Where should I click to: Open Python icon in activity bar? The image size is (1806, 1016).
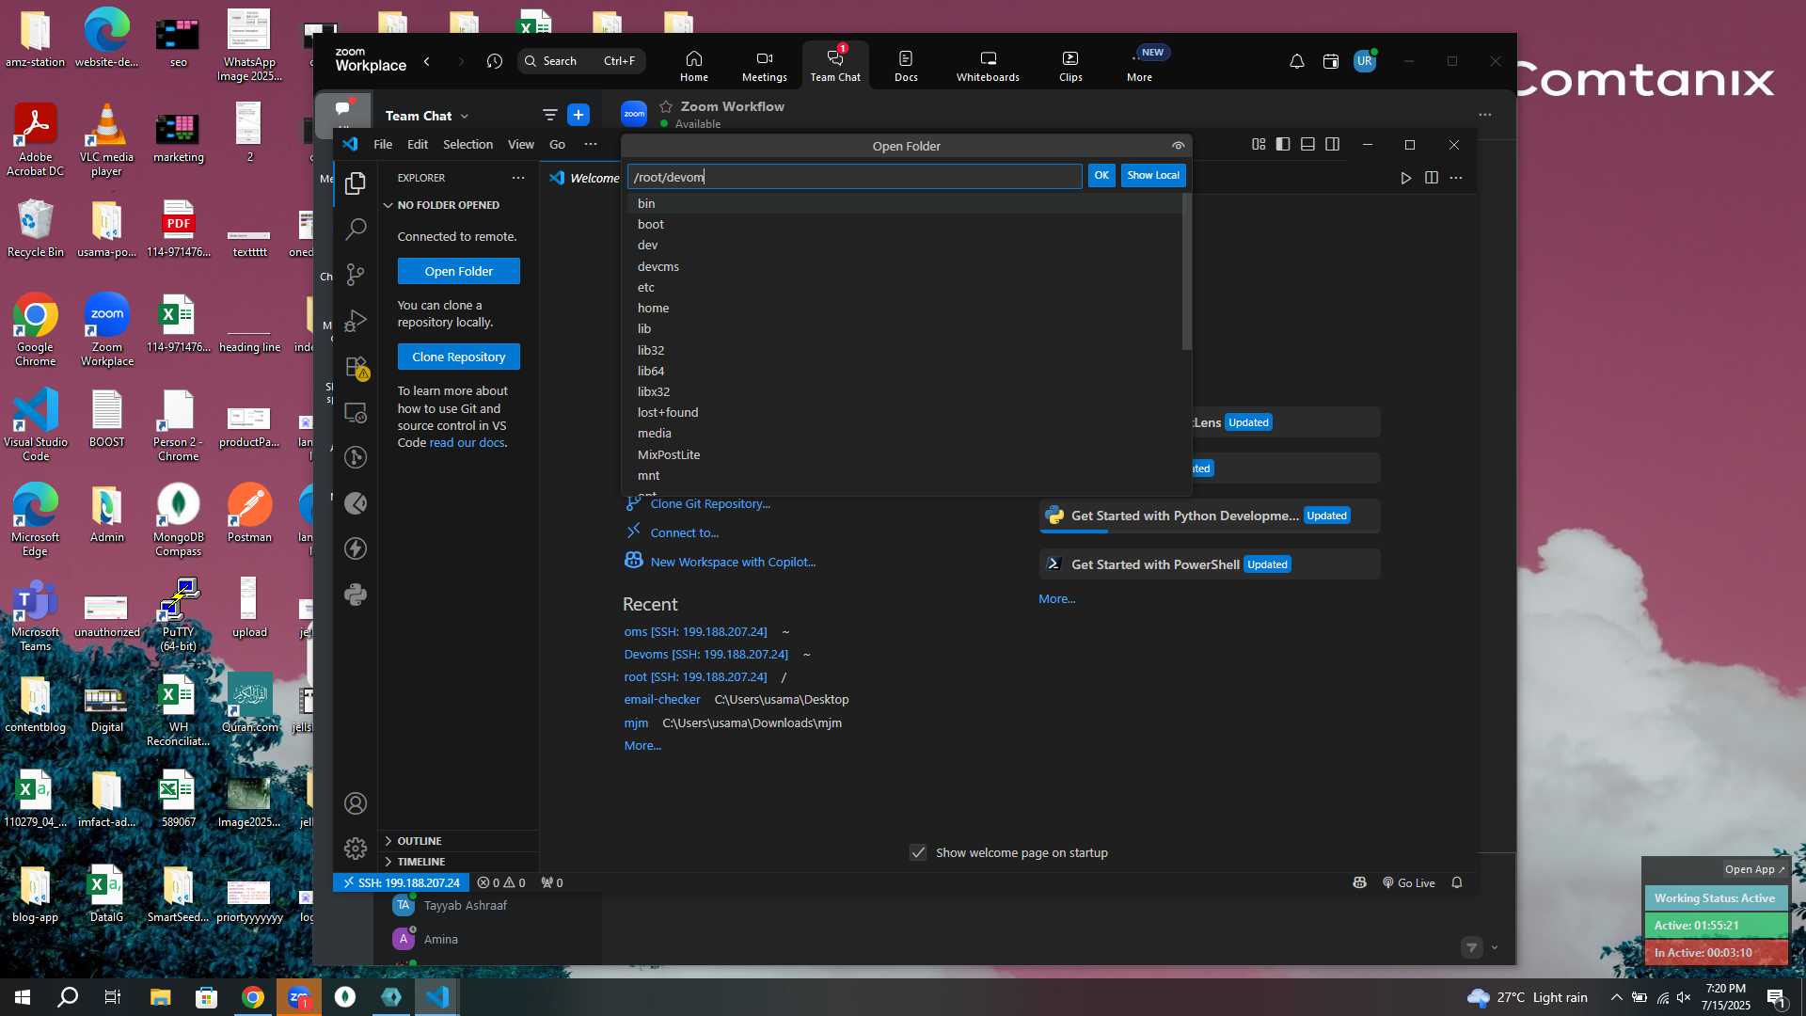click(x=356, y=595)
